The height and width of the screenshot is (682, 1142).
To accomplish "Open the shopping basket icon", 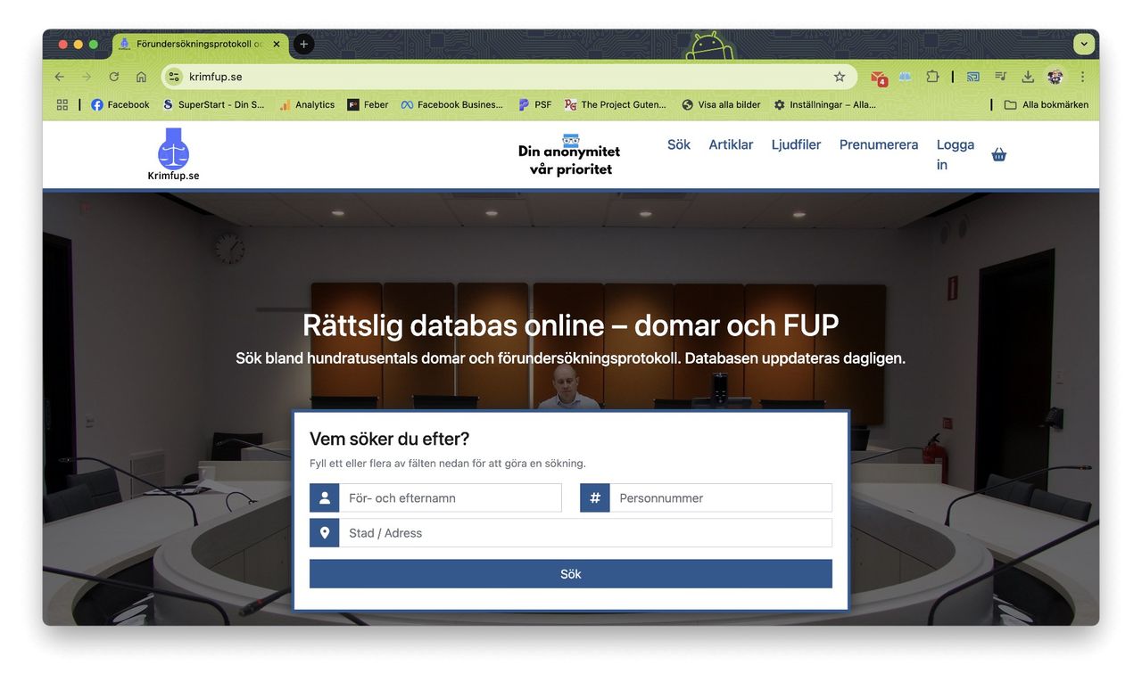I will [x=998, y=154].
